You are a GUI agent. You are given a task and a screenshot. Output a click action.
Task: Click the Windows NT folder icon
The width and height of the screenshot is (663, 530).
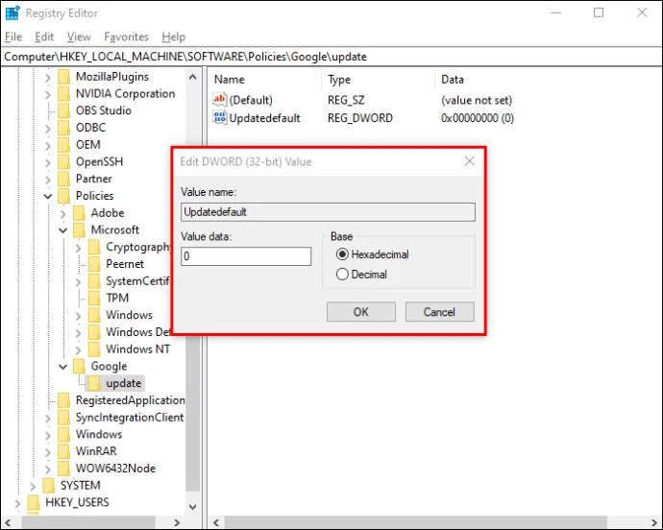pos(94,349)
